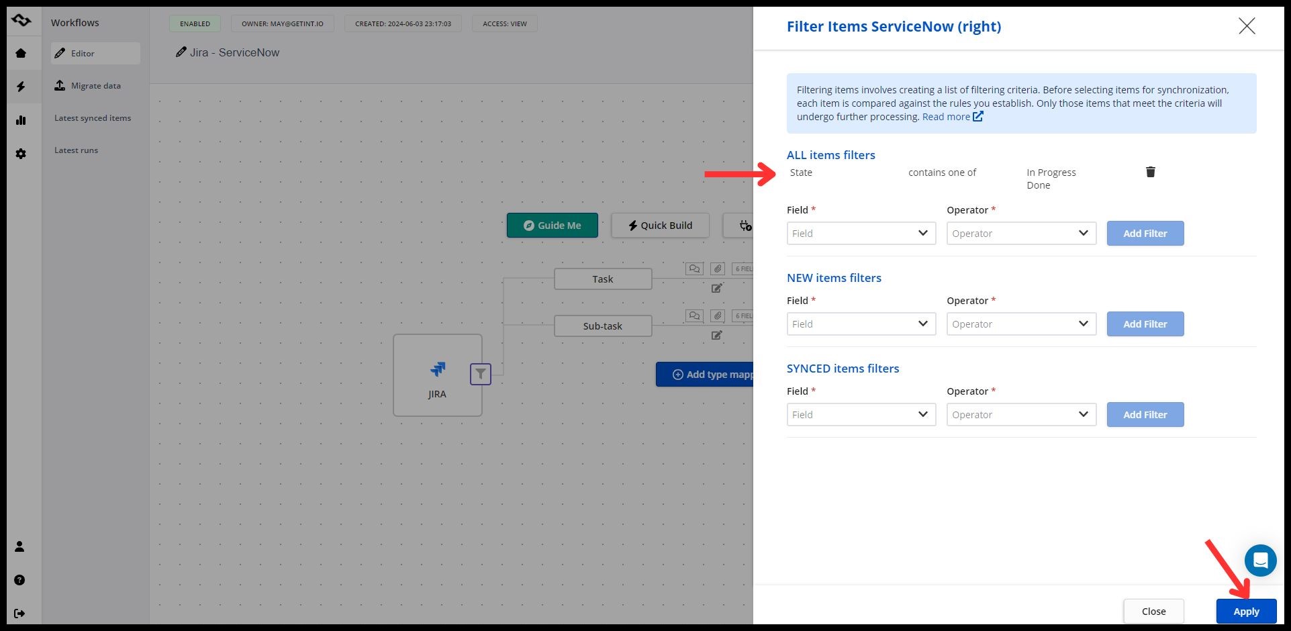
Task: Click the Apply button
Action: (x=1245, y=612)
